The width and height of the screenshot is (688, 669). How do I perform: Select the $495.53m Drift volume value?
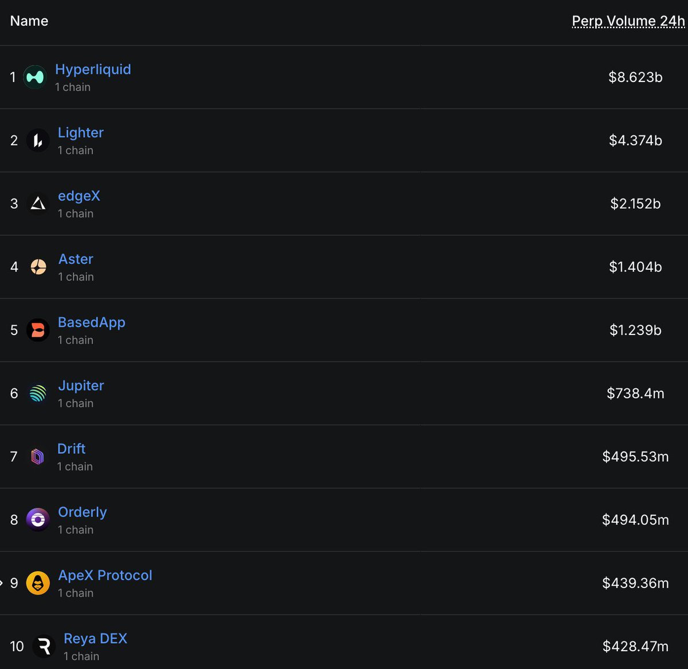[635, 457]
